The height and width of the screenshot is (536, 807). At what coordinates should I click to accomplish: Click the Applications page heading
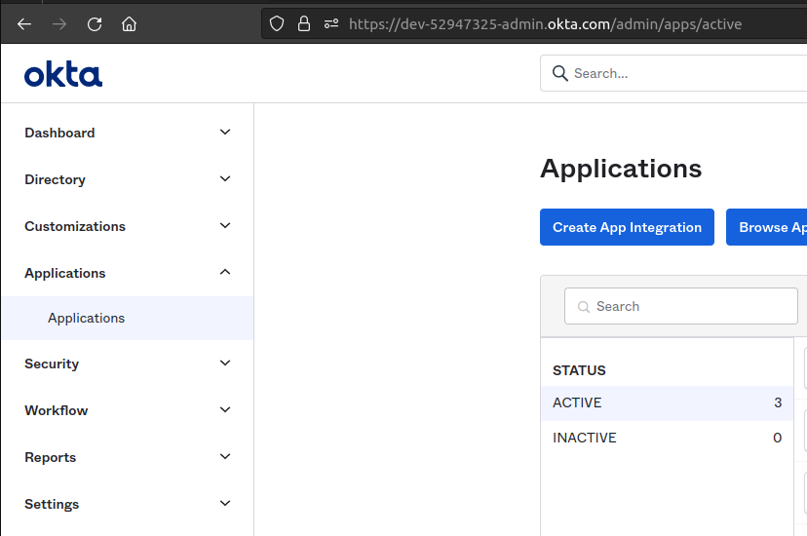coord(621,169)
